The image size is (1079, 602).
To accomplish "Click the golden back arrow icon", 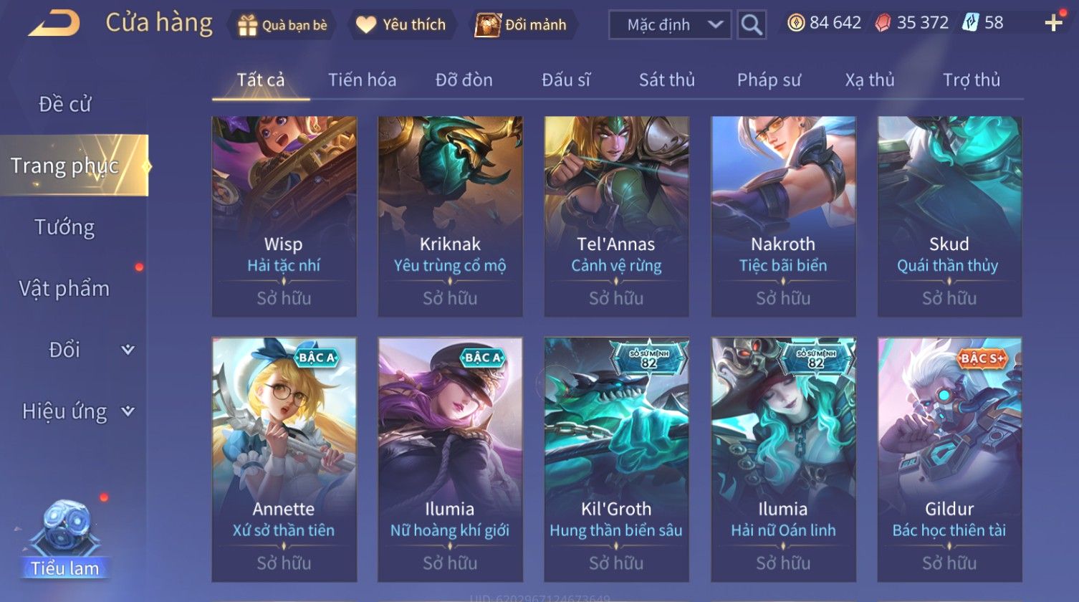I will (54, 23).
